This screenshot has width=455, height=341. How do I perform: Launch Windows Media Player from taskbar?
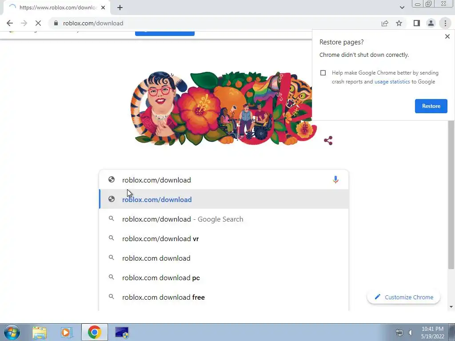67,332
